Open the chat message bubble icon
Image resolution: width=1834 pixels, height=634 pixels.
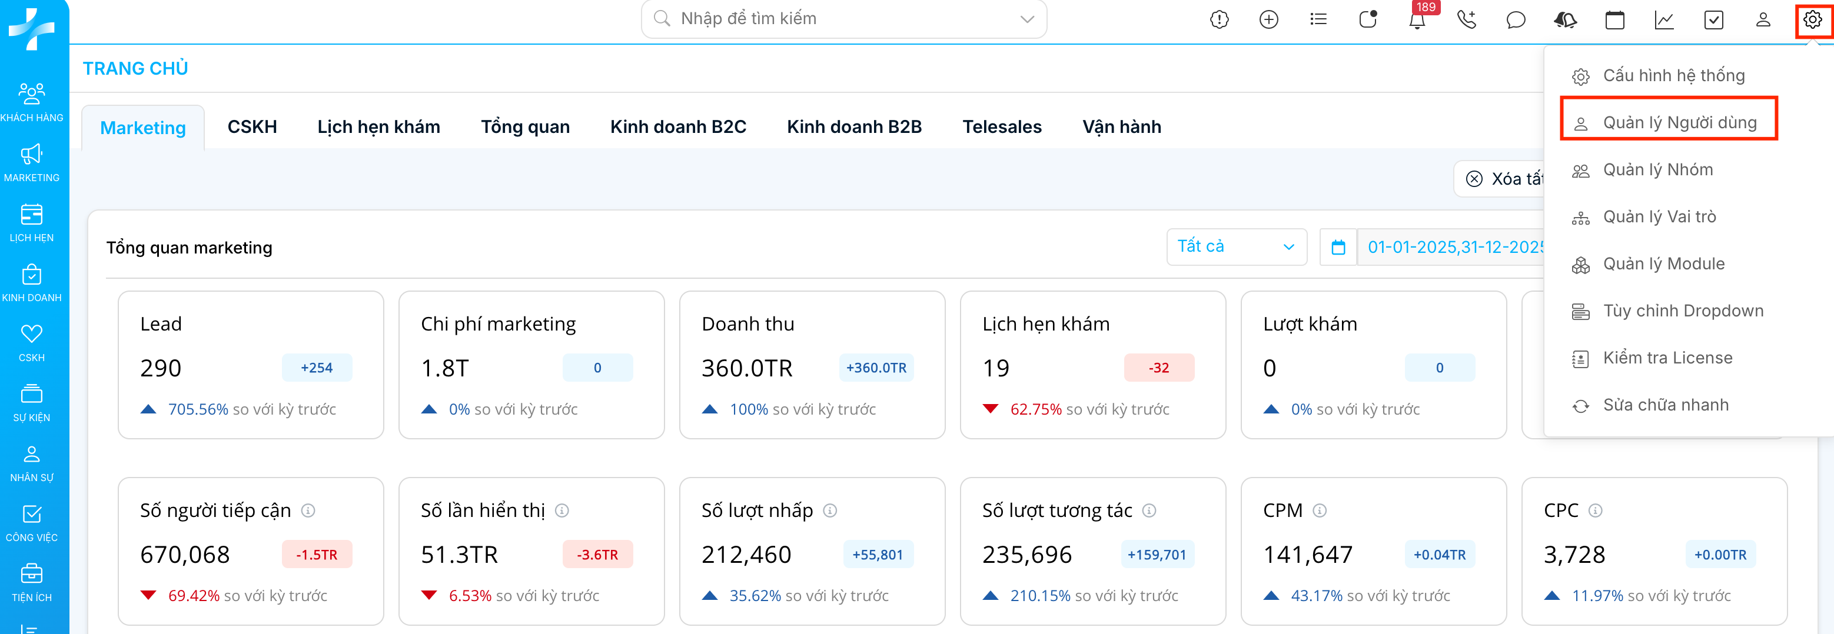tap(1516, 20)
